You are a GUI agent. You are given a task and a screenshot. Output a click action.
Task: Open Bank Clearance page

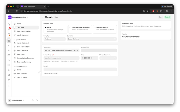coord(26,51)
